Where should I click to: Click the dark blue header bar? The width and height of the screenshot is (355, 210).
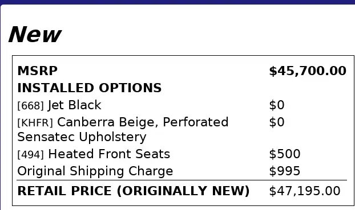click(x=177, y=2)
